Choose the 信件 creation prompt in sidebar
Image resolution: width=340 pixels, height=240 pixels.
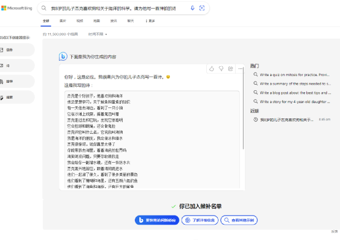coord(17,50)
